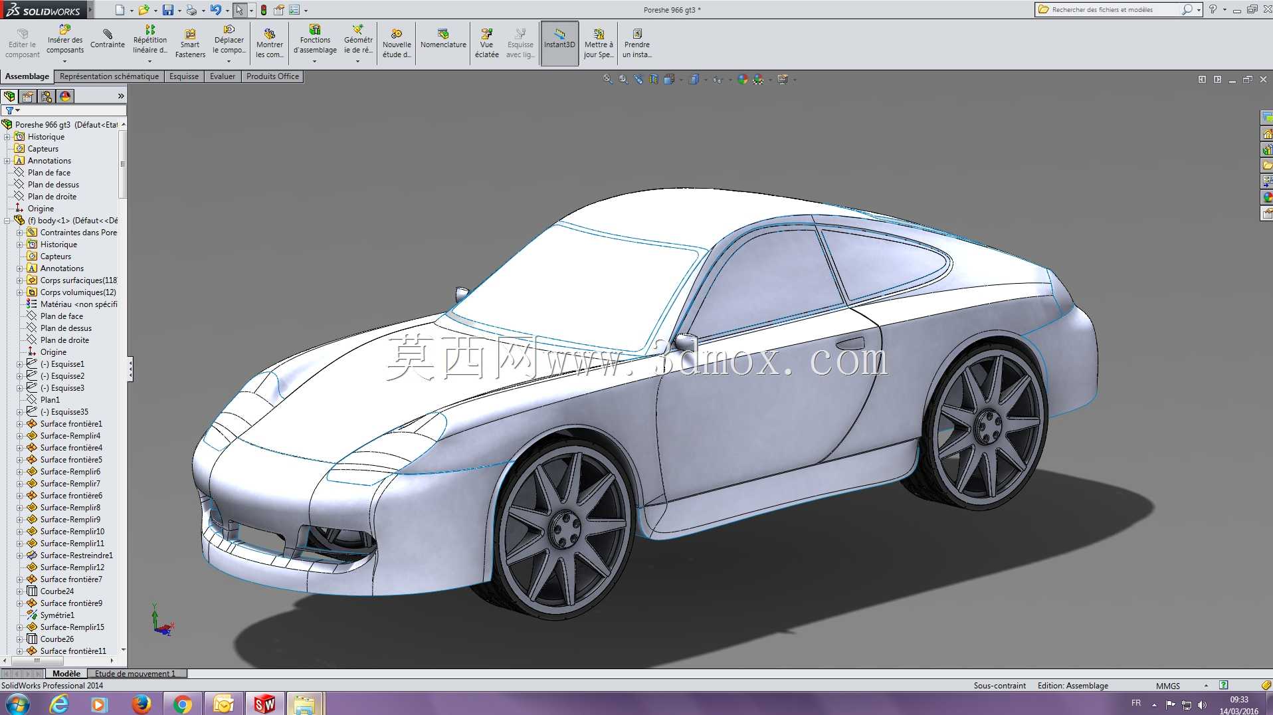
Task: Click Géométrie de référence tool
Action: (x=358, y=40)
